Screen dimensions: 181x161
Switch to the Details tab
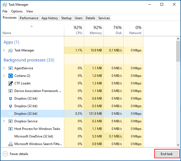(90, 18)
